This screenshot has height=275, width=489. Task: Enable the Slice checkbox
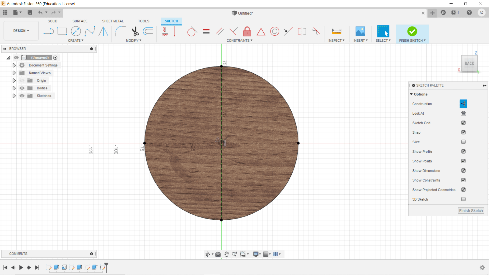point(463,142)
